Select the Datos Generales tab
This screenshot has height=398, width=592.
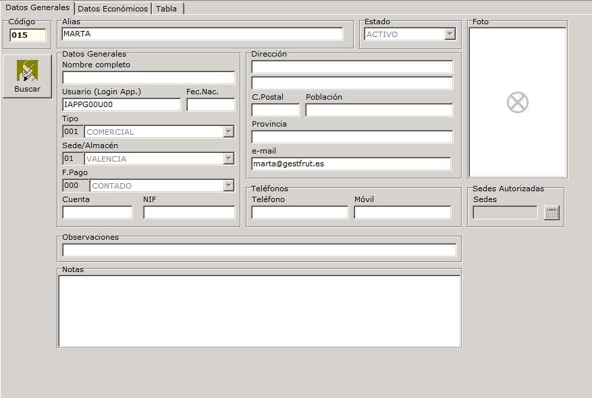click(x=37, y=7)
